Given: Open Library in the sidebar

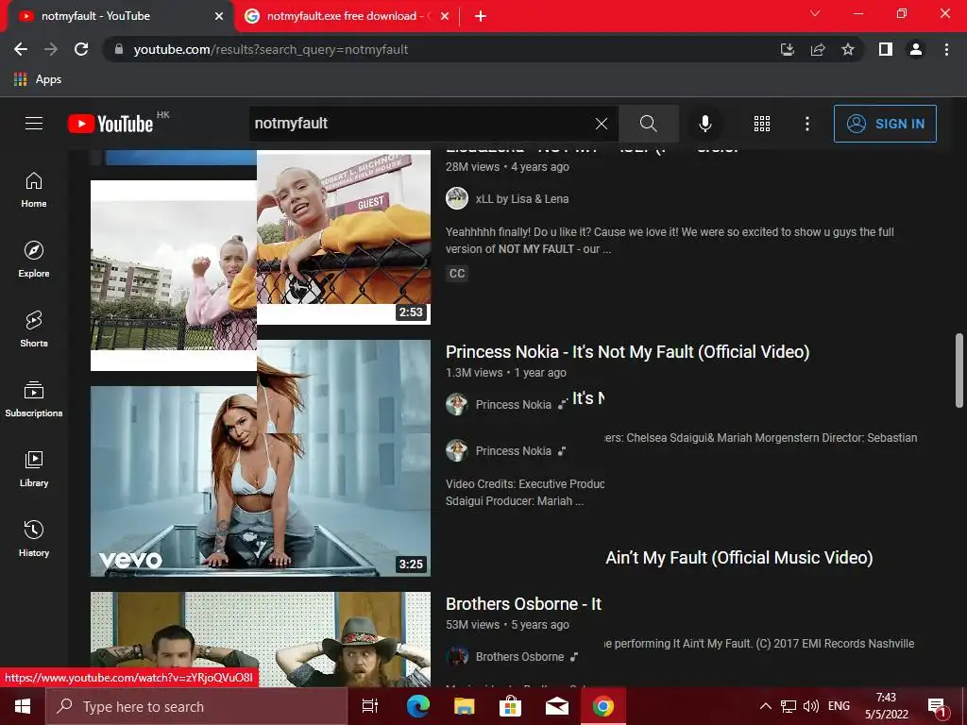Looking at the screenshot, I should coord(34,468).
